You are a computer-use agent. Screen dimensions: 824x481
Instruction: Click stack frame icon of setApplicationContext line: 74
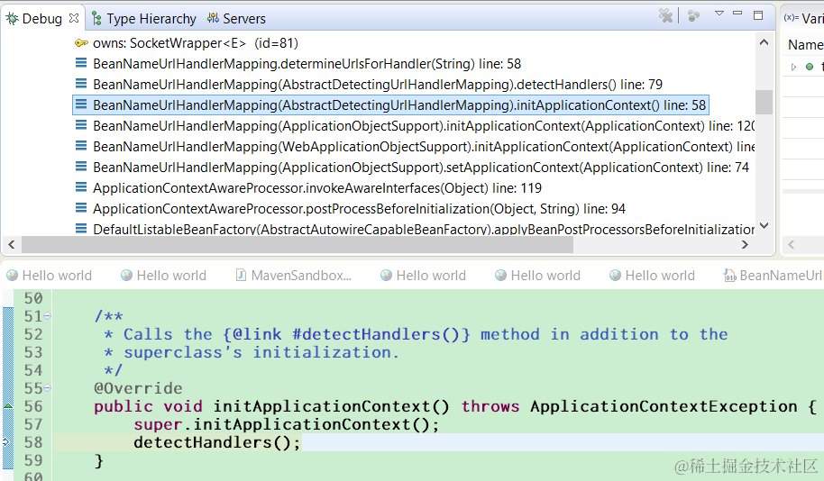81,167
